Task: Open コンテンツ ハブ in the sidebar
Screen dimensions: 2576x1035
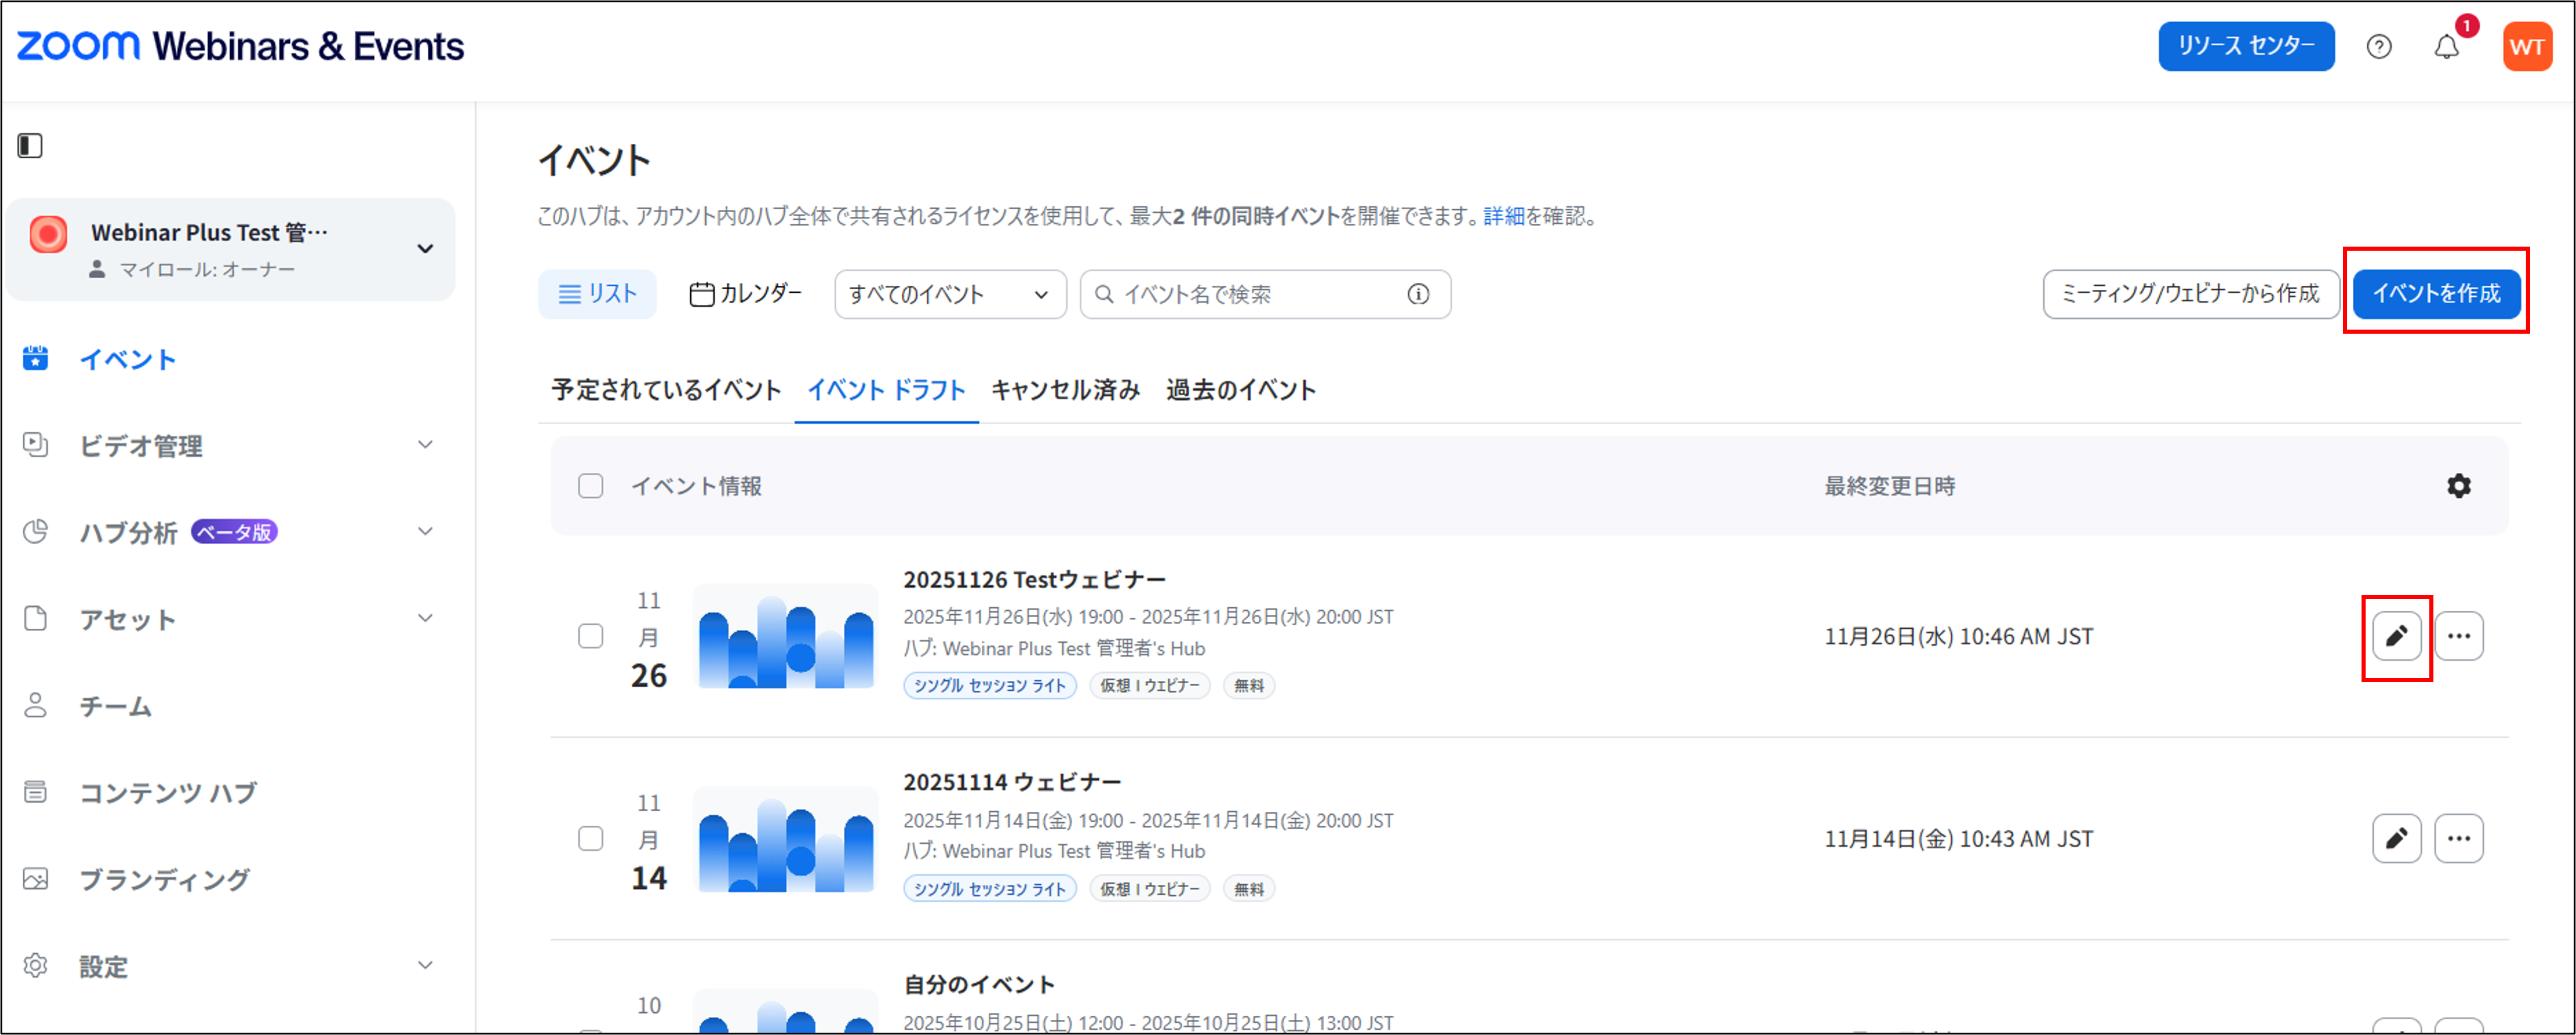Action: click(169, 793)
